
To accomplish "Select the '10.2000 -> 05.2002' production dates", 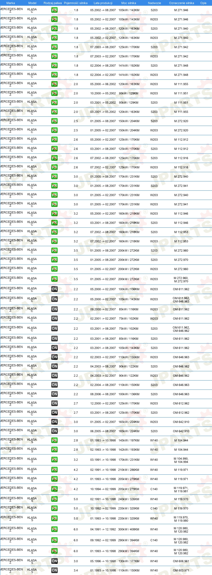I will (x=103, y=93).
